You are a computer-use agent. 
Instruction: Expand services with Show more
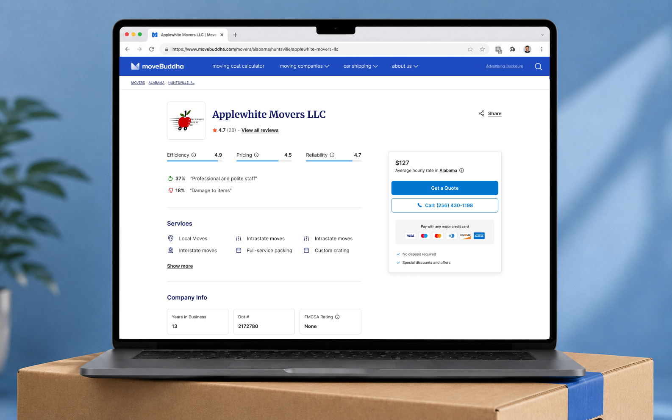point(180,266)
